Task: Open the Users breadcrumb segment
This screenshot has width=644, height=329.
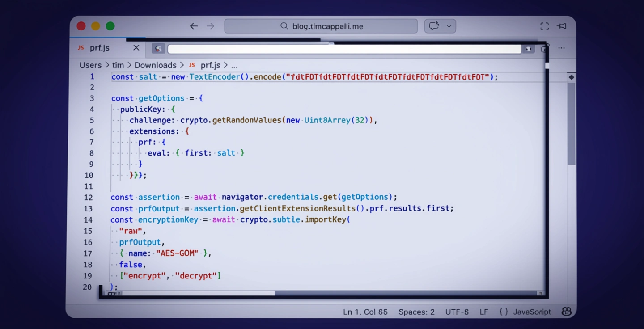Action: pyautogui.click(x=90, y=65)
